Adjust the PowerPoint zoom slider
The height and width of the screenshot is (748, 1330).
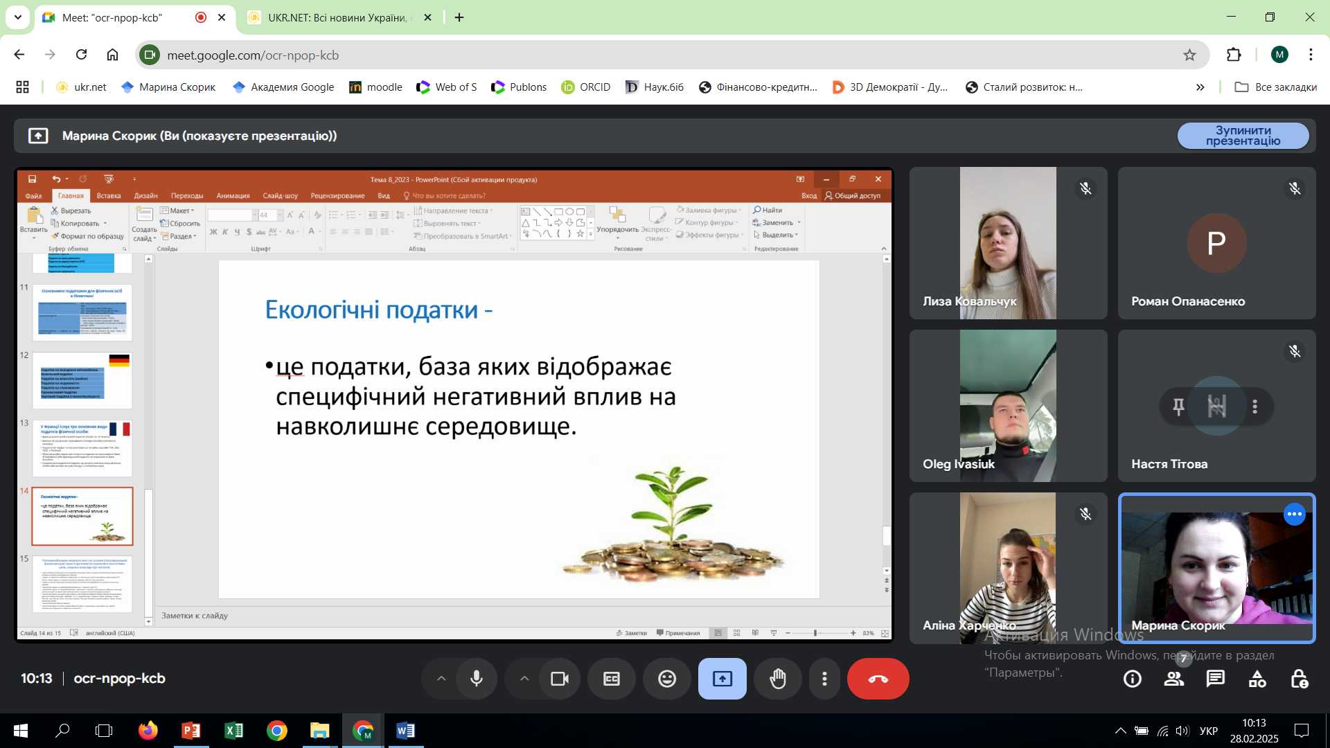(815, 633)
